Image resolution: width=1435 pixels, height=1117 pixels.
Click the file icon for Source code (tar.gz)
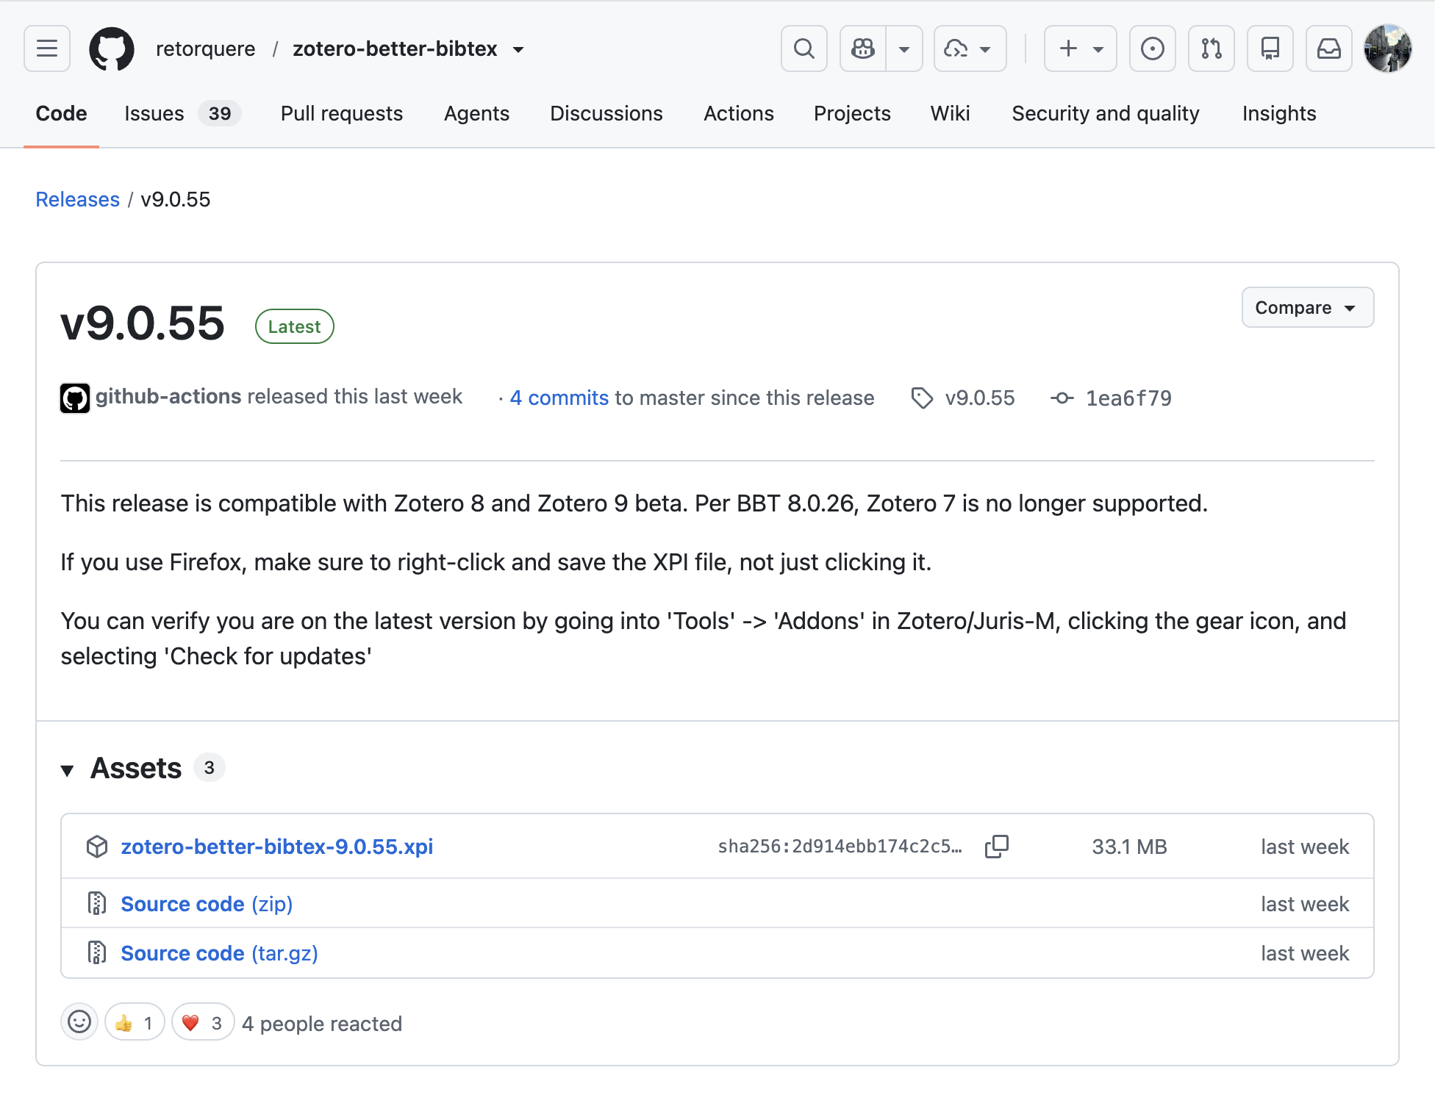click(97, 952)
